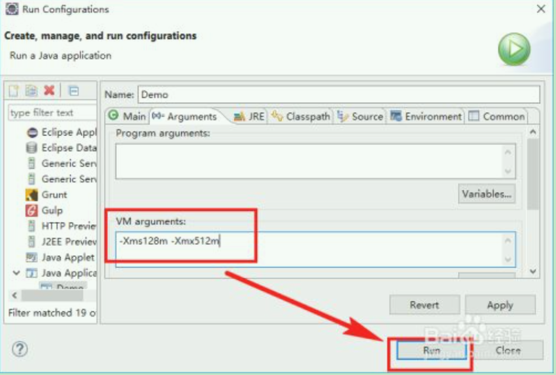Revert the unsaved changes
This screenshot has height=375, width=556.
tap(425, 304)
